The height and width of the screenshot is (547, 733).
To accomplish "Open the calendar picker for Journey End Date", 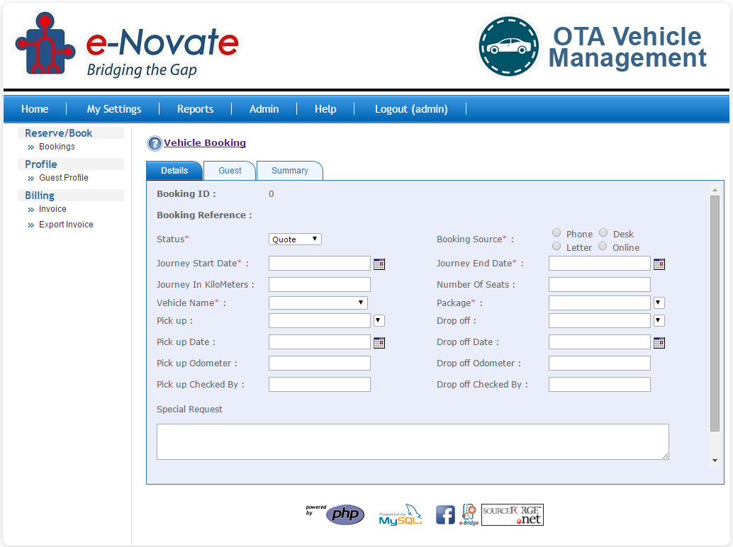I will 659,264.
